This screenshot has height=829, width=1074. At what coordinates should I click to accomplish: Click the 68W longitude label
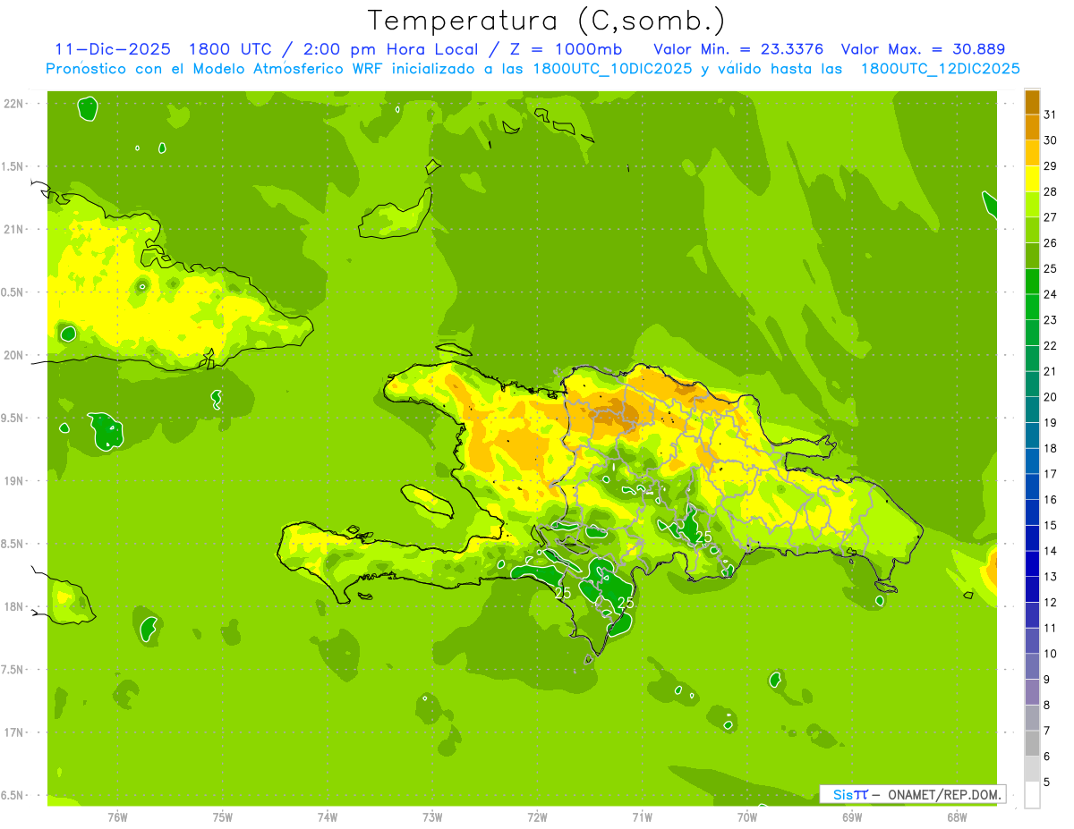click(x=957, y=816)
